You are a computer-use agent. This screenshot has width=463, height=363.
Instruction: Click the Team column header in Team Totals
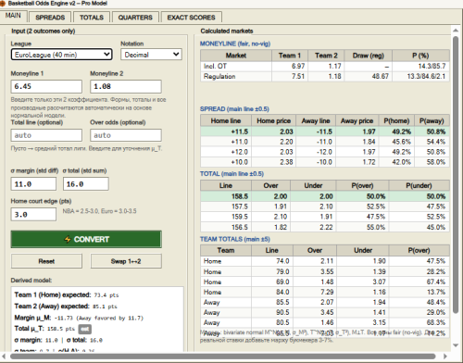pos(226,250)
